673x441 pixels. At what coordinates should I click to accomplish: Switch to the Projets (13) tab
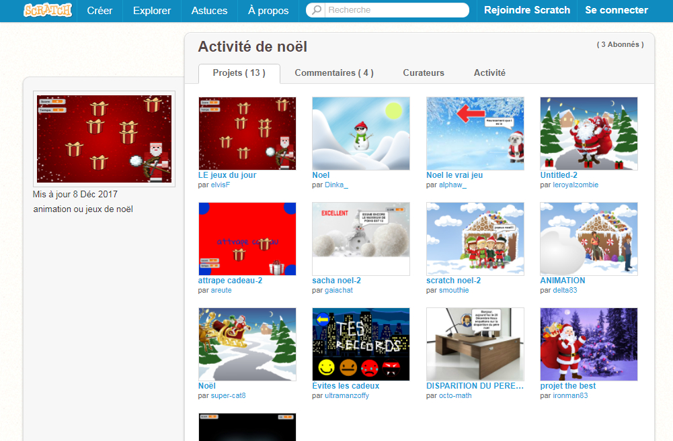click(239, 73)
